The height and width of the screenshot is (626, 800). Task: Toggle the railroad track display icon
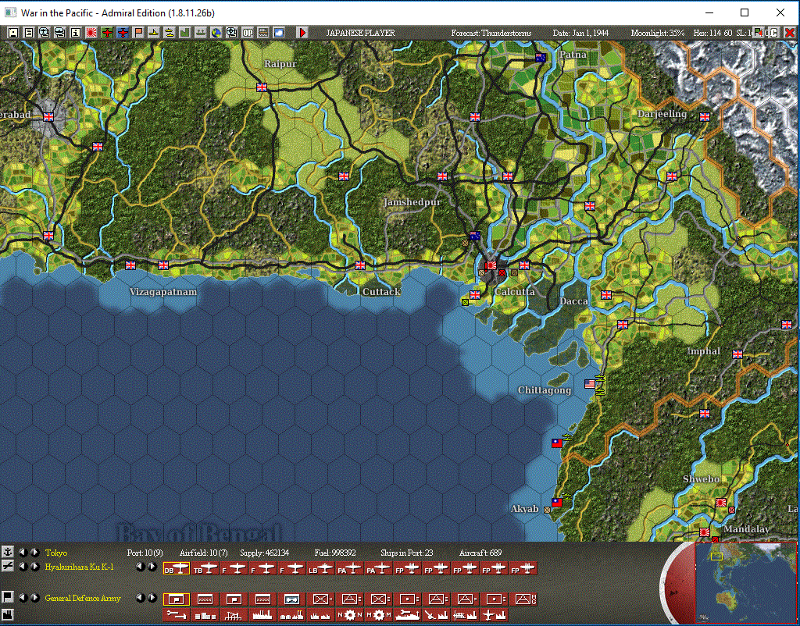tap(262, 33)
